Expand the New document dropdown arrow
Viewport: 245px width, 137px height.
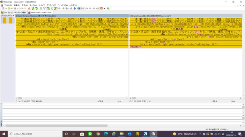[x=5, y=9]
